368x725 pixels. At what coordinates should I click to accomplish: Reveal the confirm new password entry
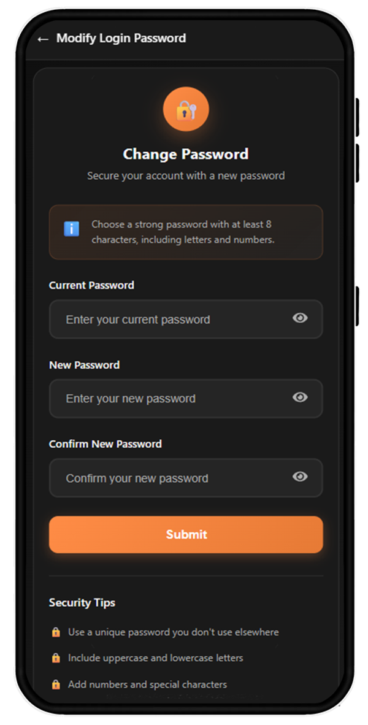point(300,477)
